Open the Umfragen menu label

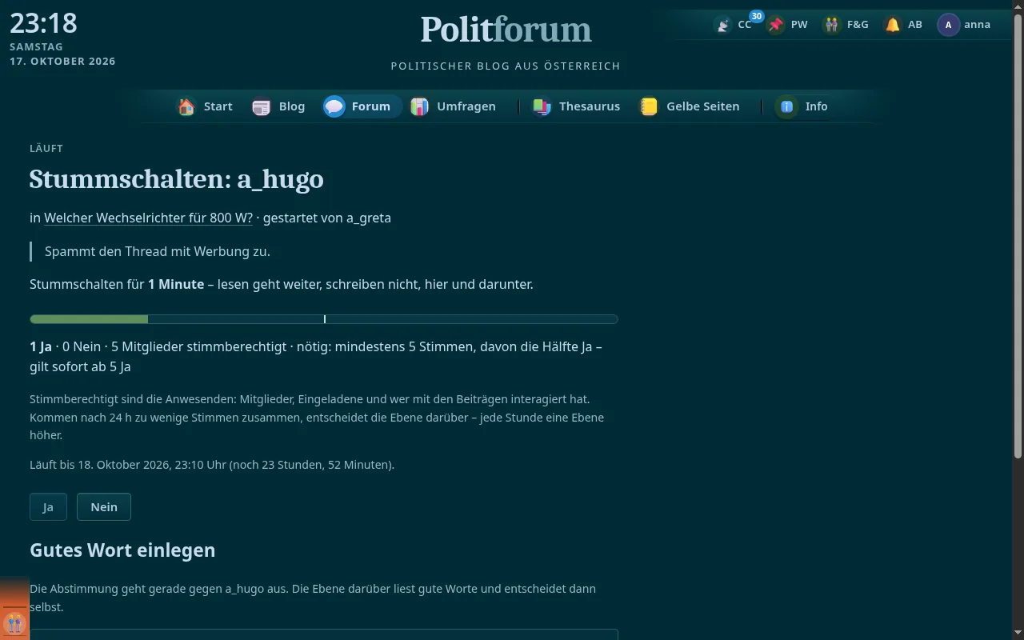coord(466,106)
